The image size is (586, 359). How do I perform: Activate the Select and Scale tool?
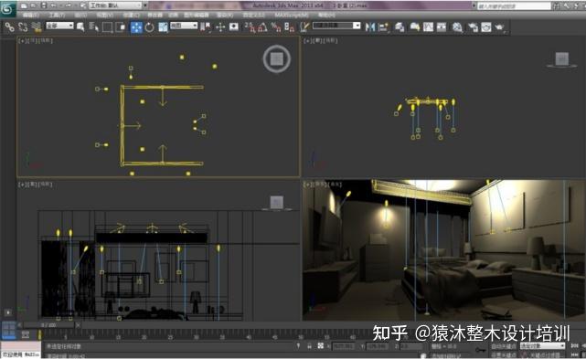[x=163, y=26]
